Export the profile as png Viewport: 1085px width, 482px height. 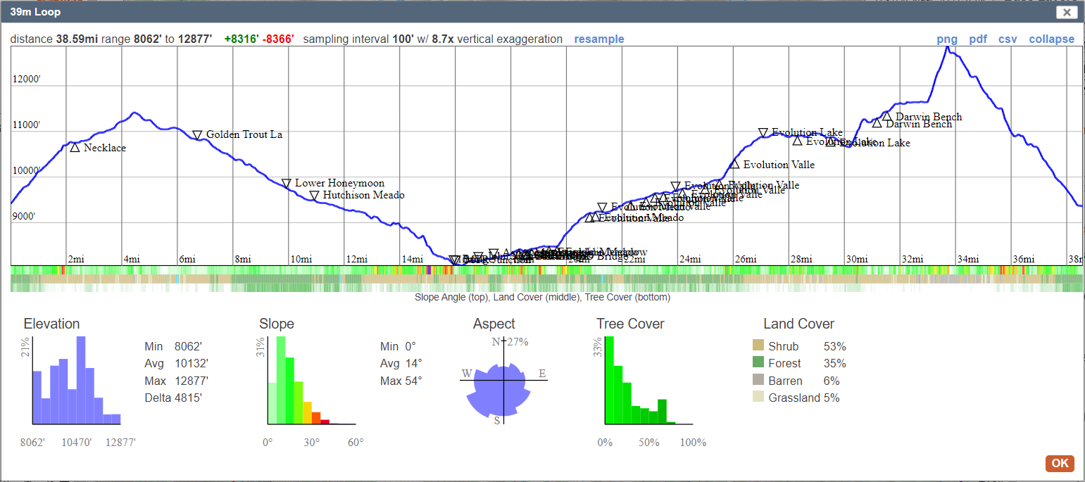[947, 39]
